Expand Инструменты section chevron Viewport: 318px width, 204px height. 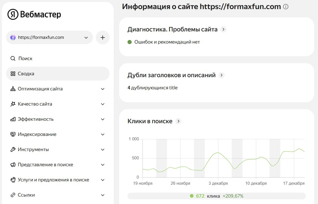click(x=103, y=150)
